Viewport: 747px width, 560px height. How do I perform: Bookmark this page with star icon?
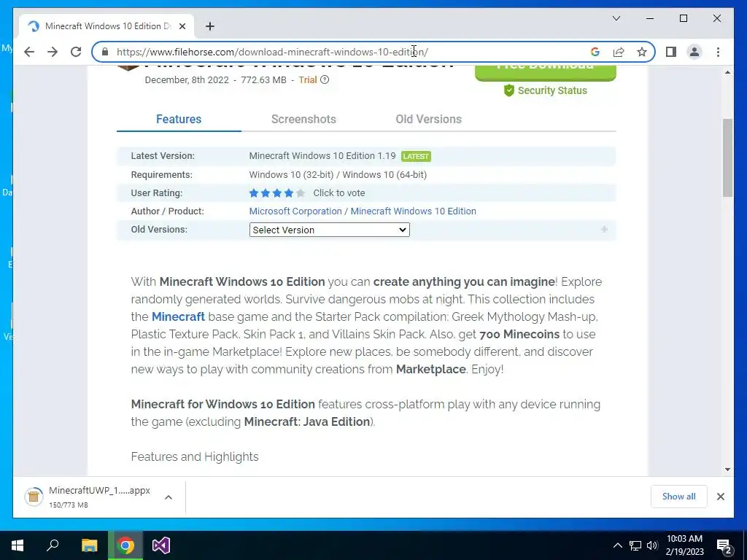[x=642, y=52]
